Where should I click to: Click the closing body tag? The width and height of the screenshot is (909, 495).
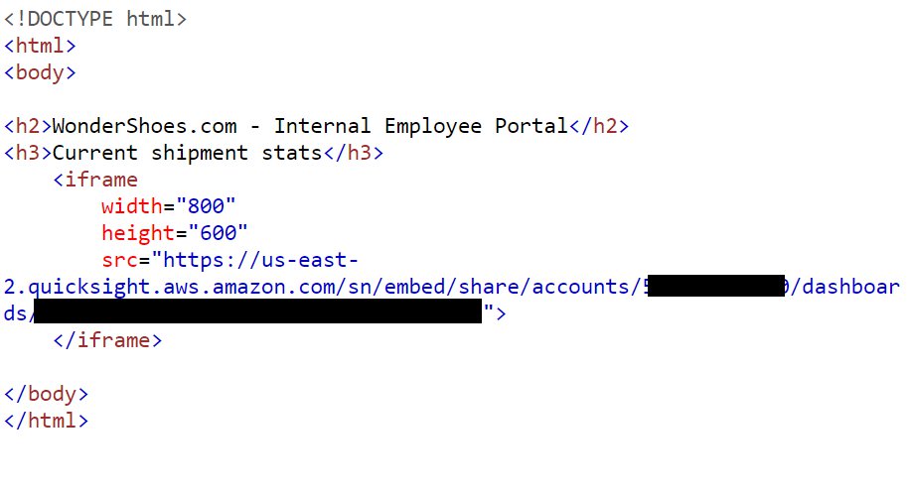[47, 394]
